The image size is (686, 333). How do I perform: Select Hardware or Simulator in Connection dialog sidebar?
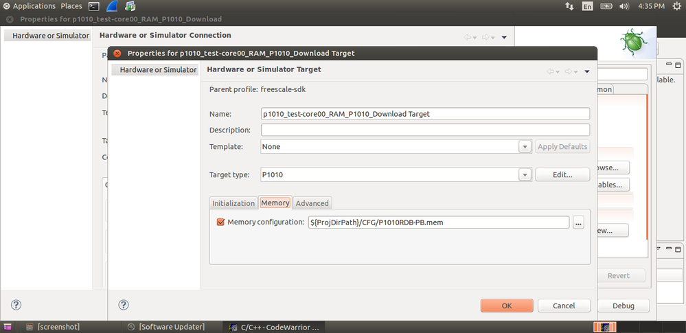click(x=47, y=36)
